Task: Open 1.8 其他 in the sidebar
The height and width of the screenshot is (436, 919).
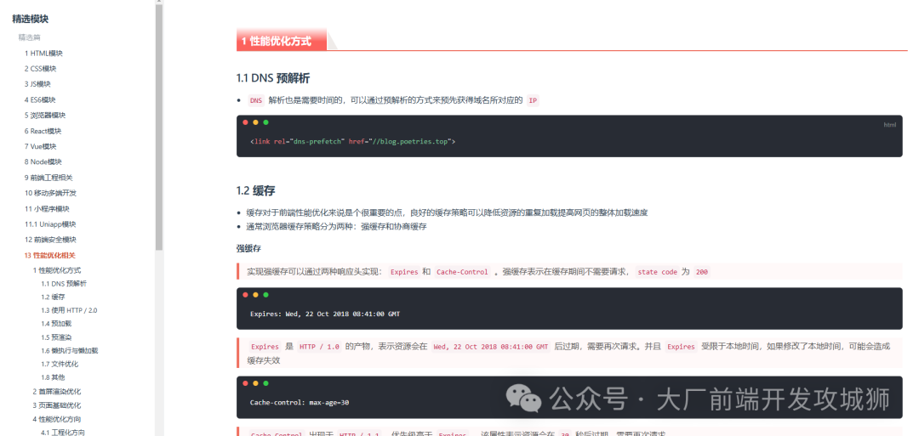Action: (x=53, y=377)
